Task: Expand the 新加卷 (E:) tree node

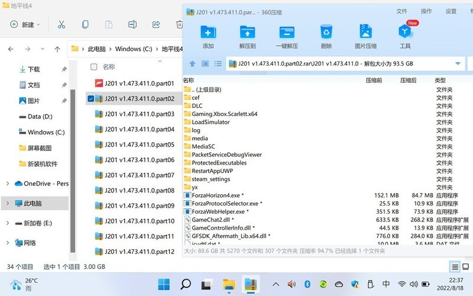Action: tap(8, 223)
